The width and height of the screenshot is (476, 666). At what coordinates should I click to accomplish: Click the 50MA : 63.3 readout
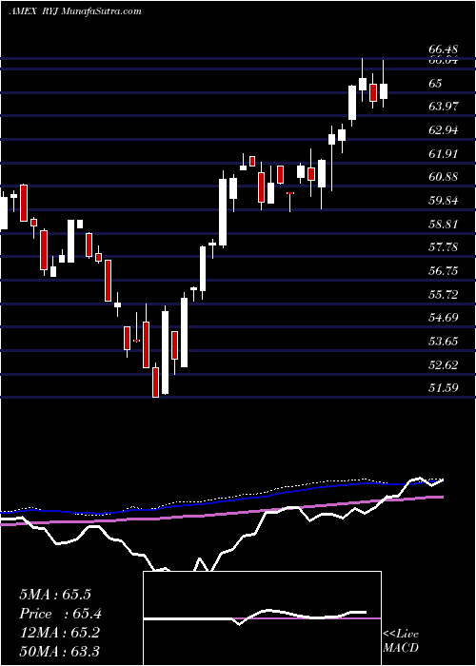(59, 652)
